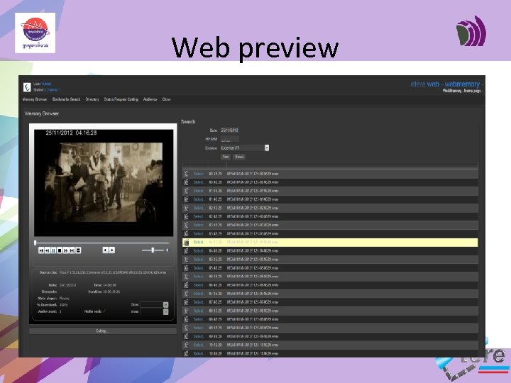
Task: Click the clip icon in the 08:46:29 row
Action: 187,319
